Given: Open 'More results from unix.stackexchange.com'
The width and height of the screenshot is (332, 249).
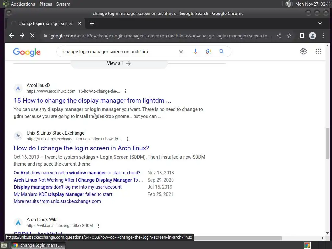Looking at the screenshot, I should [x=57, y=201].
